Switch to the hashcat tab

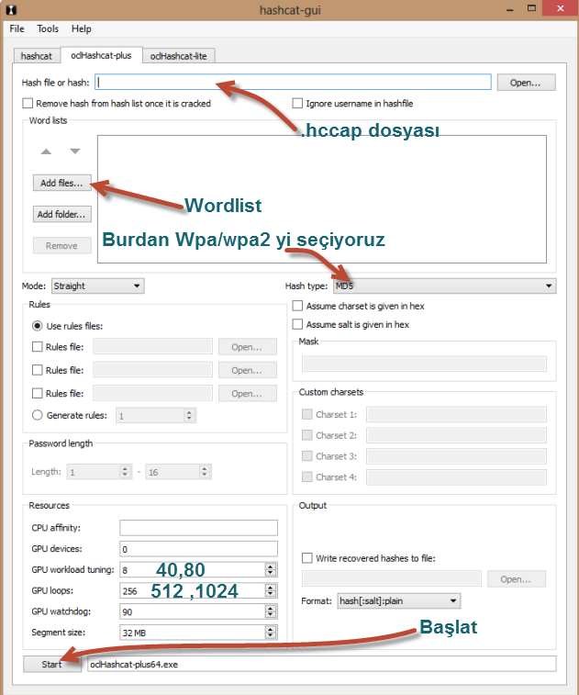point(37,56)
